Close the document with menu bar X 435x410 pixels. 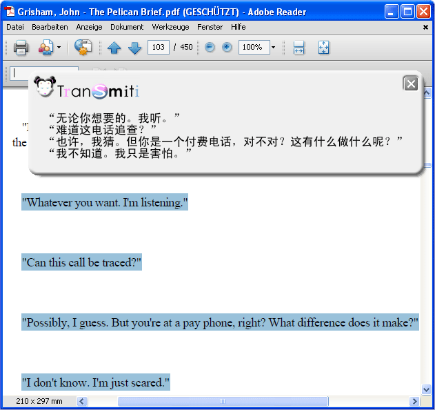click(x=425, y=27)
